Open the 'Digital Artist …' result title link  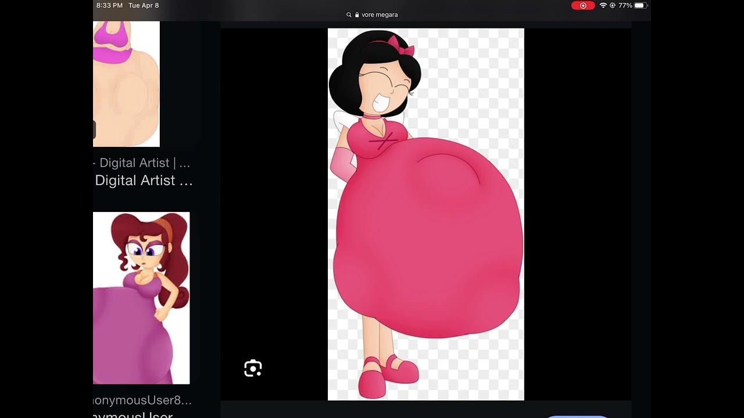[144, 181]
